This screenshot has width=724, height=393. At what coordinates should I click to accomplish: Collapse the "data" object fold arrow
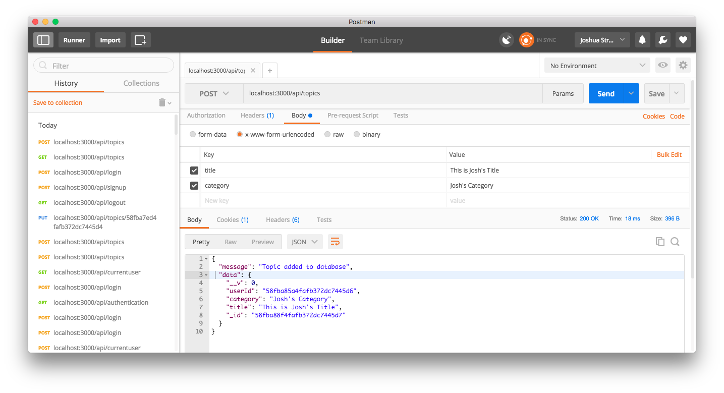[206, 275]
